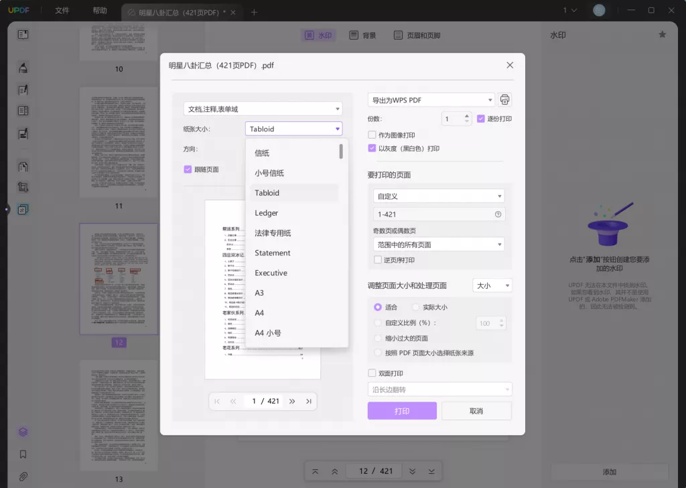
Task: Click the 打印 print button
Action: [x=402, y=411]
